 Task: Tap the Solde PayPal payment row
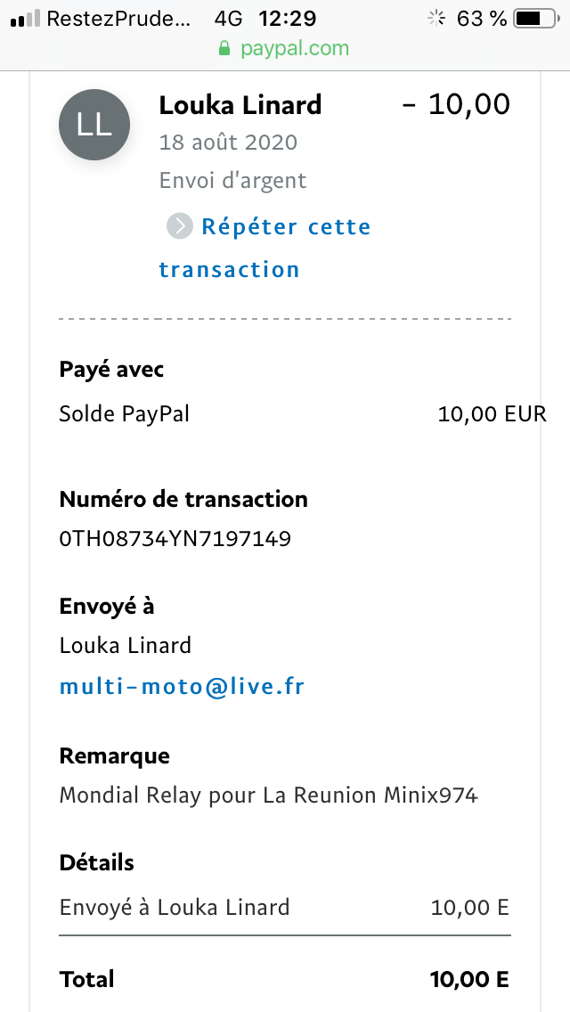[x=303, y=413]
